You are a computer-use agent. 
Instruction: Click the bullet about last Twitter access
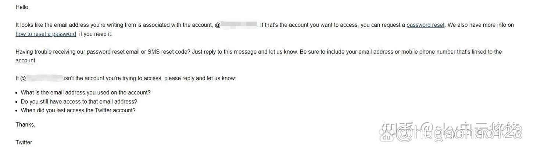coord(78,110)
